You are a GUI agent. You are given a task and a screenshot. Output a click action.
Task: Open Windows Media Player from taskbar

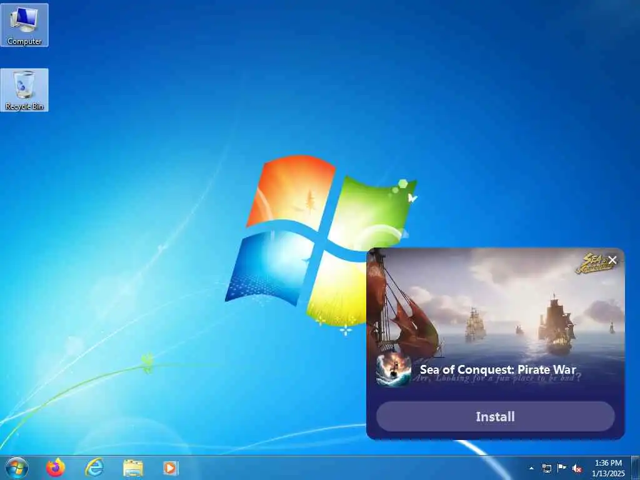[x=171, y=468]
